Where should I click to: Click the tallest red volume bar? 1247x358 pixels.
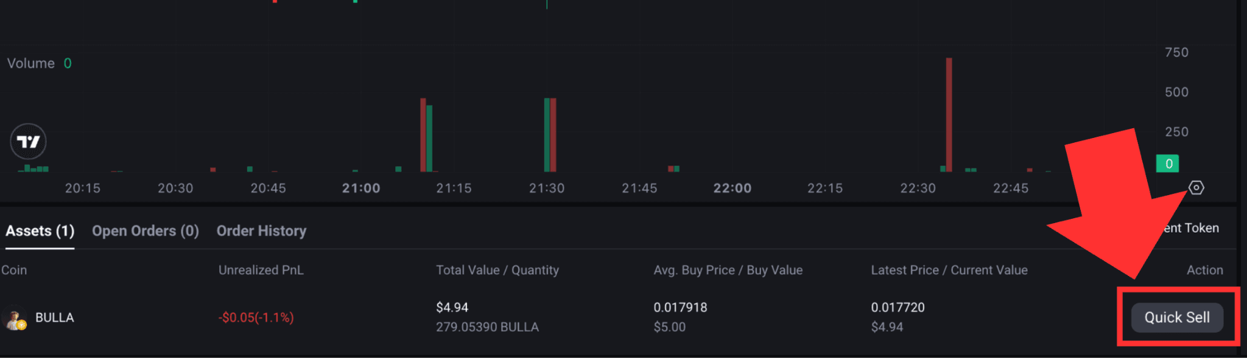click(x=949, y=115)
